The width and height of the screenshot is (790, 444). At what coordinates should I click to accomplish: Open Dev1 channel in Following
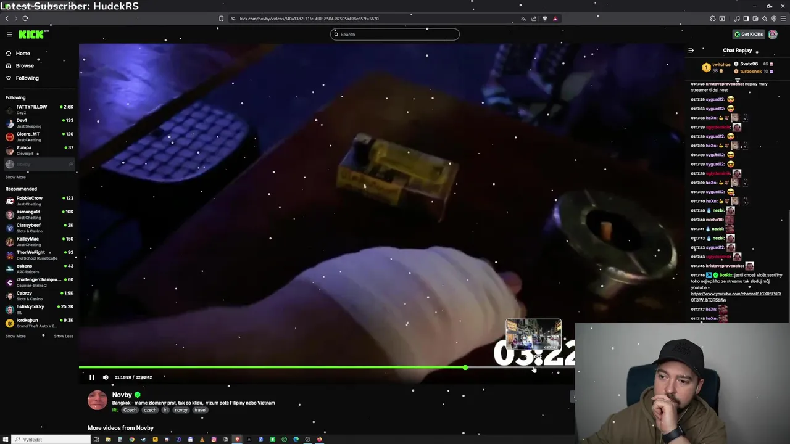(x=39, y=123)
